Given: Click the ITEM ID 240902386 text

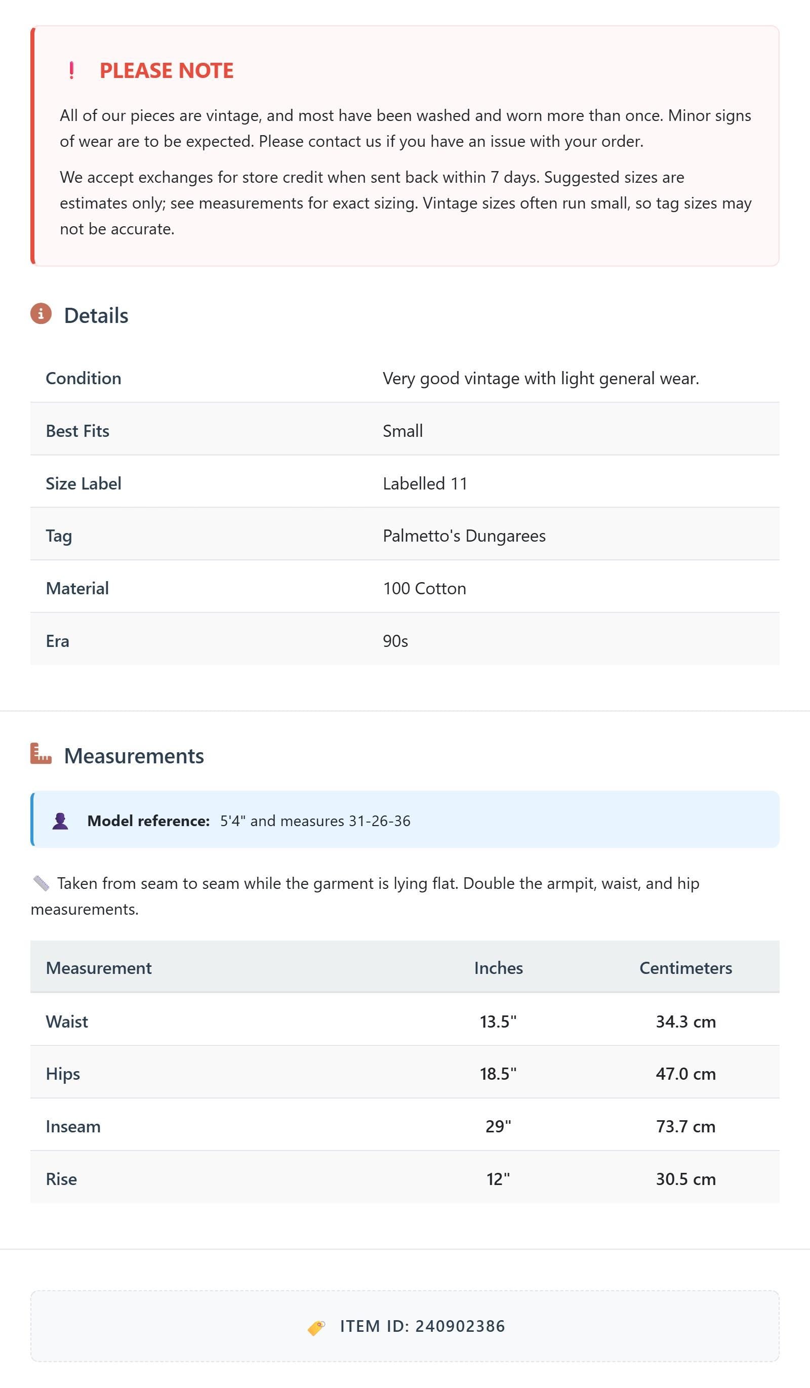Looking at the screenshot, I should pos(422,1326).
